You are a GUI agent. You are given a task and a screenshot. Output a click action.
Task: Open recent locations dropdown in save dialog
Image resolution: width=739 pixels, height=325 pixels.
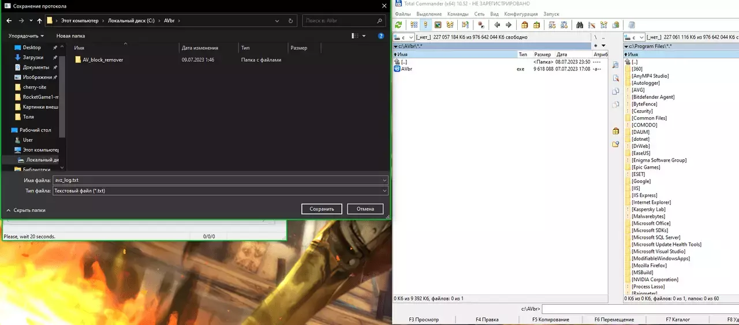(x=30, y=21)
